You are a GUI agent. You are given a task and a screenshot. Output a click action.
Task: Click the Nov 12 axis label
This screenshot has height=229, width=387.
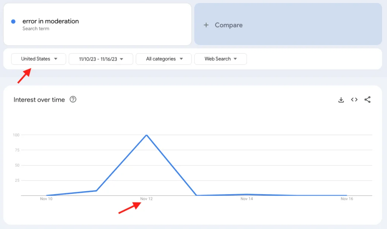pyautogui.click(x=146, y=199)
